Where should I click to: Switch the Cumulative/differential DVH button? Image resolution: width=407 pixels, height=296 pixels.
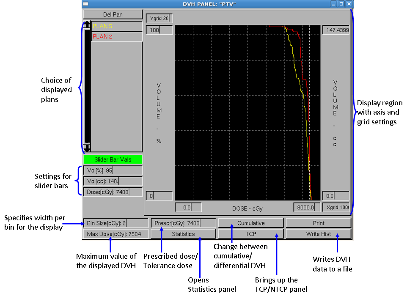coord(251,223)
